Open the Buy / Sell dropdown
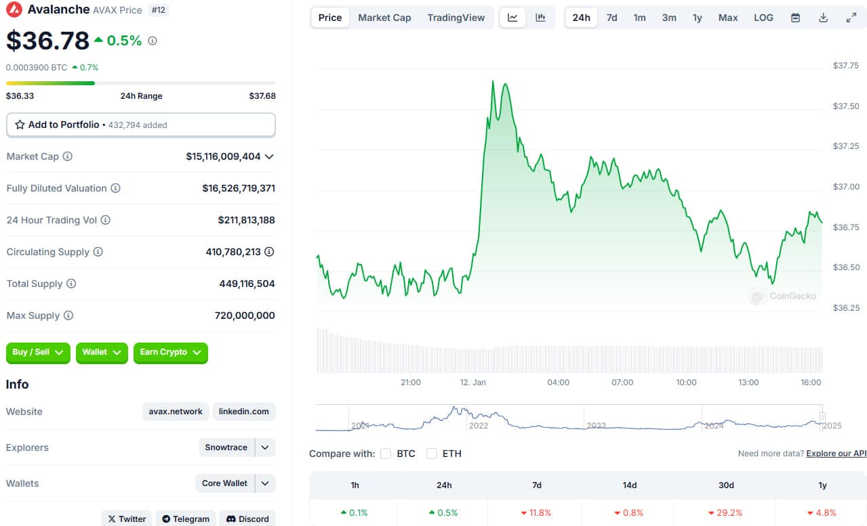The image size is (867, 526). pyautogui.click(x=38, y=352)
